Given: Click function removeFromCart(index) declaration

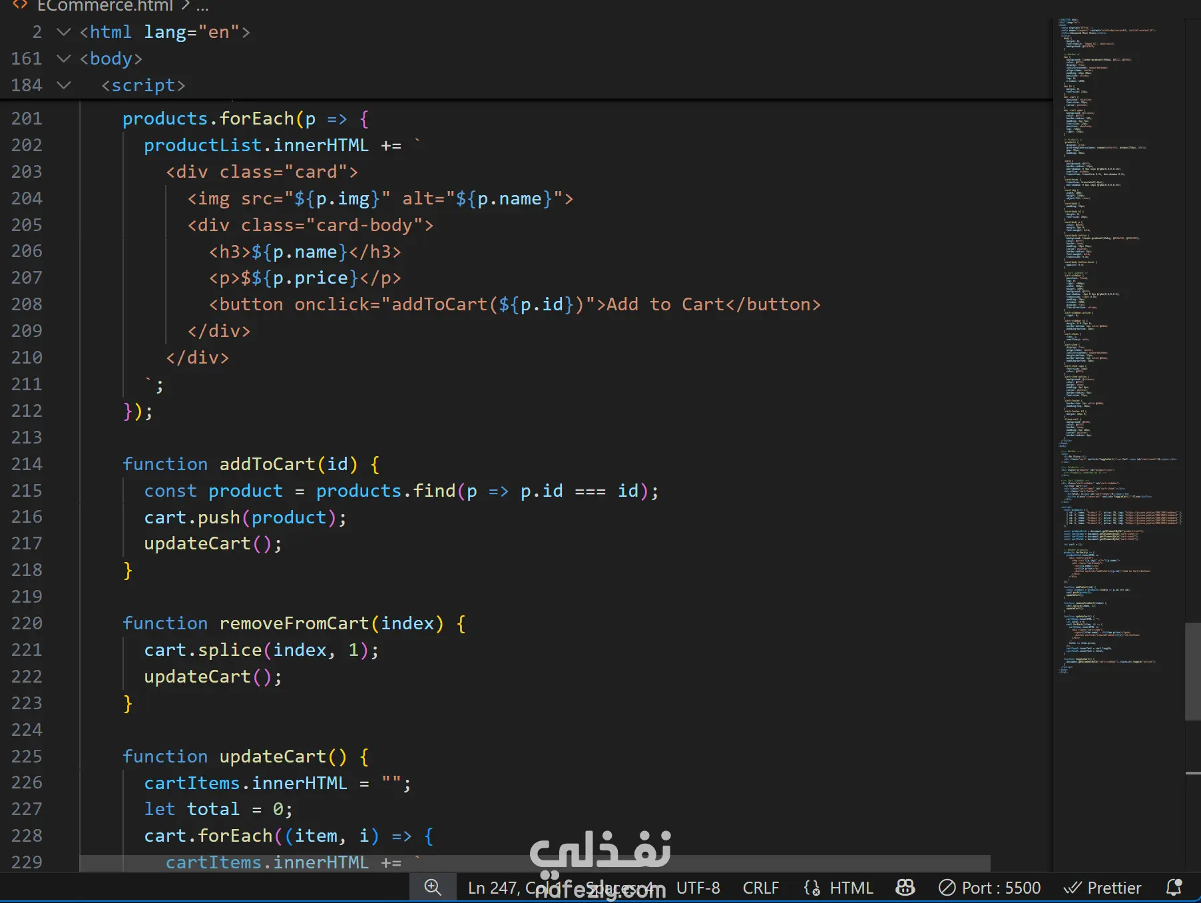Looking at the screenshot, I should pos(294,623).
